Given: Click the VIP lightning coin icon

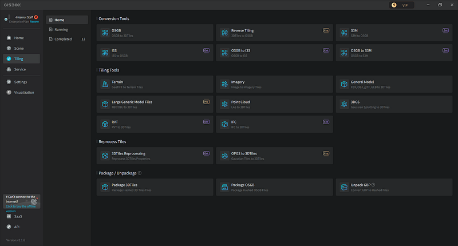Looking at the screenshot, I should [x=394, y=5].
